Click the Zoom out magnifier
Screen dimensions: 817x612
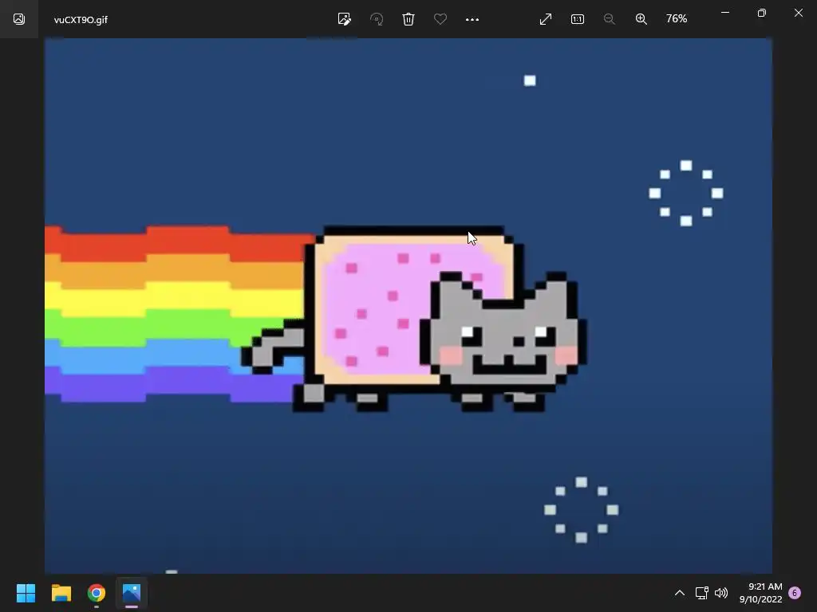click(609, 19)
